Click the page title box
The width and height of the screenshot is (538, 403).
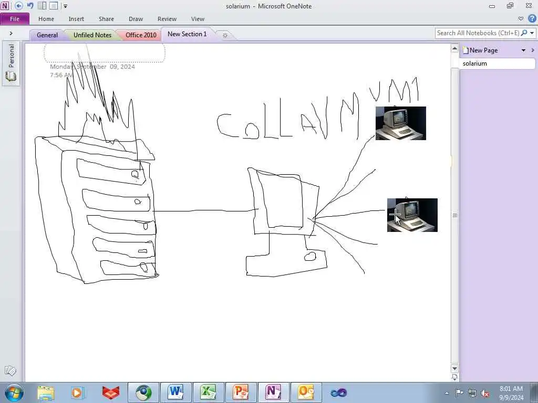105,53
